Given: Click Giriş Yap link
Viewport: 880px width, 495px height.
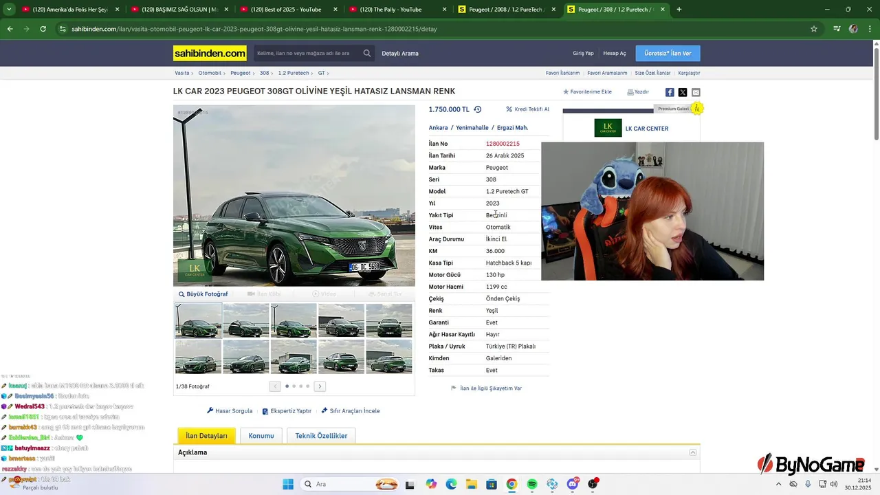Looking at the screenshot, I should (x=583, y=54).
